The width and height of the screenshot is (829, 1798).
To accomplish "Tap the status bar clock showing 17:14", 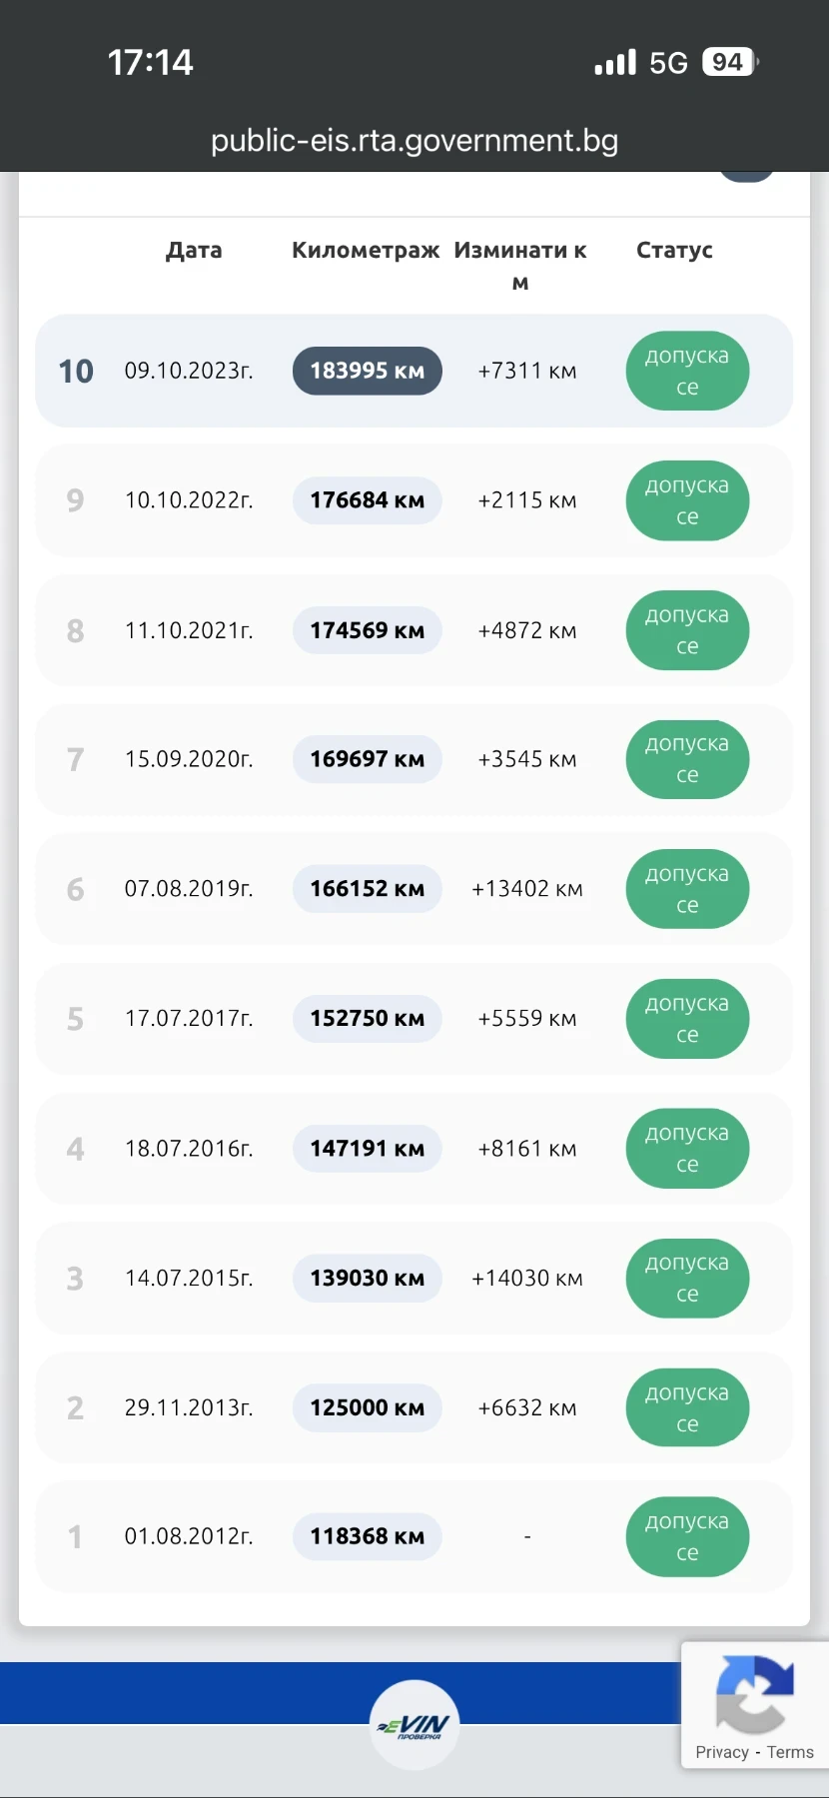I will [150, 63].
